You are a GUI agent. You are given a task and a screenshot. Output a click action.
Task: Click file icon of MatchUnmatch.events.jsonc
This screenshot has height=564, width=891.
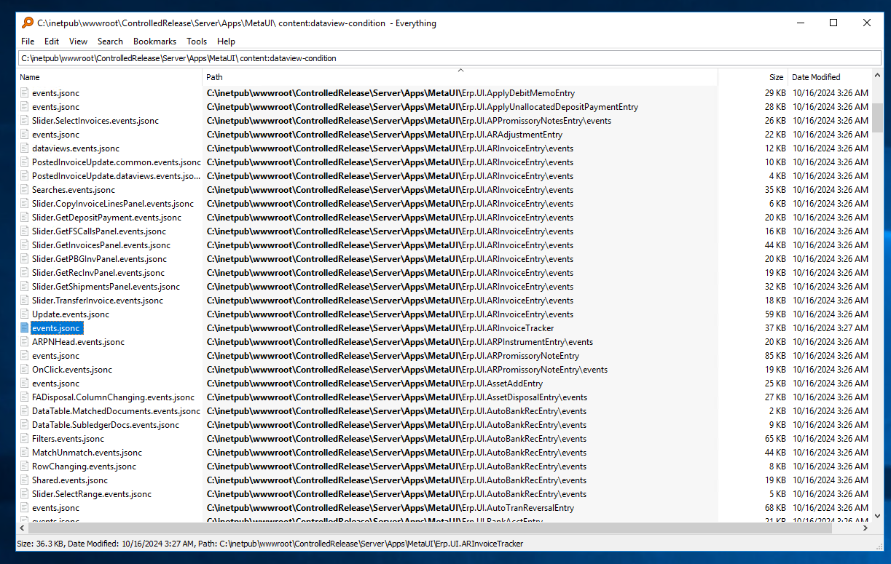pyautogui.click(x=24, y=453)
